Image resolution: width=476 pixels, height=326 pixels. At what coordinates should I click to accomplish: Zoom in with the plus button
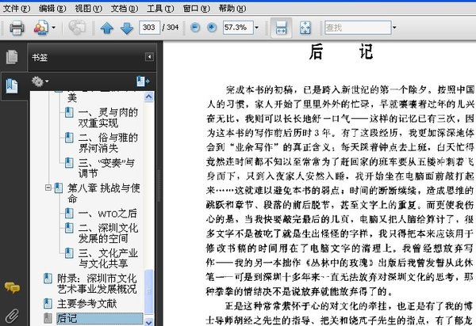212,28
